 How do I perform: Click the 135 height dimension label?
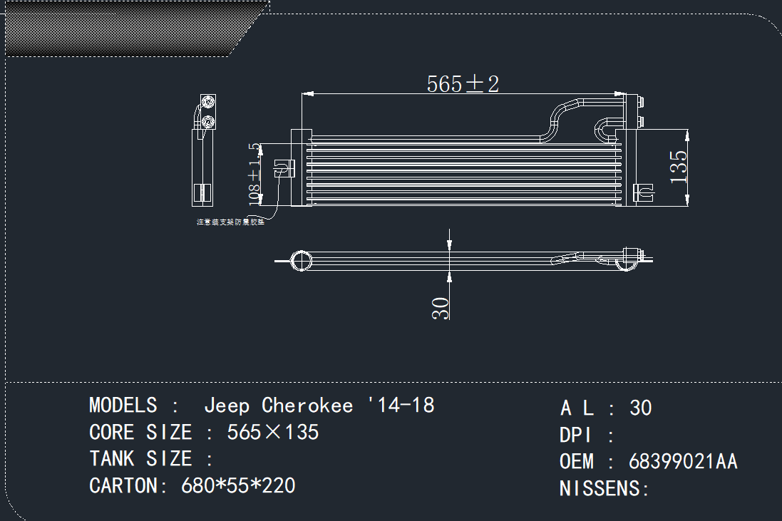(679, 167)
